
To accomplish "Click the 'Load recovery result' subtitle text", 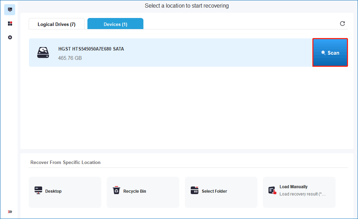I will point(302,194).
